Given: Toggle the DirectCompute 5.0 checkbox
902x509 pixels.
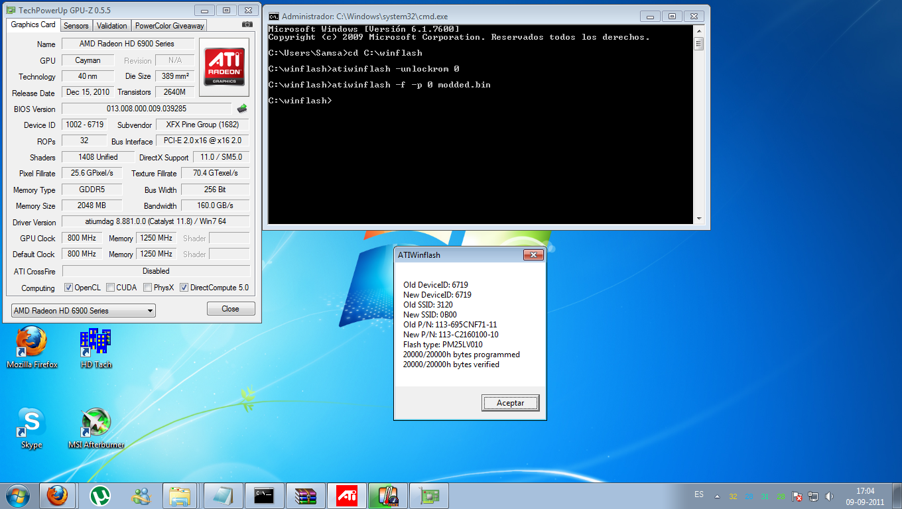Looking at the screenshot, I should (184, 288).
